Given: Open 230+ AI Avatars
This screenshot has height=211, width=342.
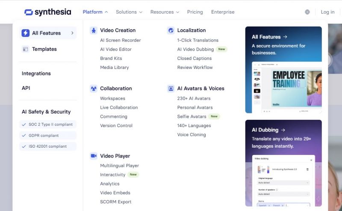Looking at the screenshot, I should (194, 98).
